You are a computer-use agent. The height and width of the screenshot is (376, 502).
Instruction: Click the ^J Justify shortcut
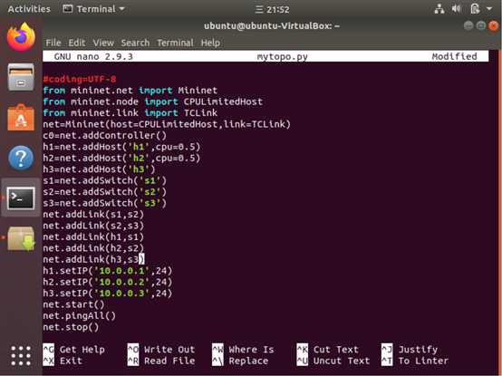[410, 350]
